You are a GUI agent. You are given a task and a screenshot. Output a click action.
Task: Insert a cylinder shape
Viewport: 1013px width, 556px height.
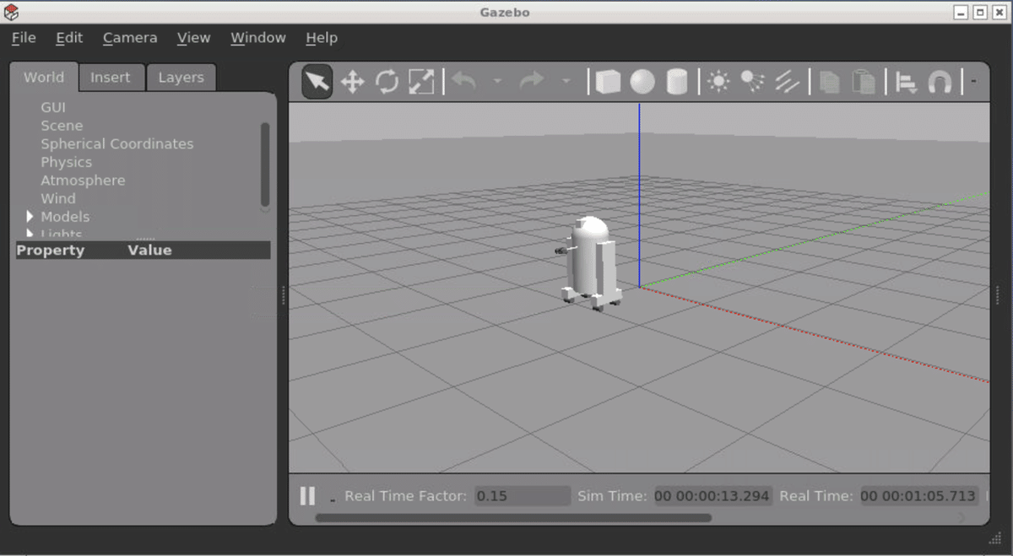pyautogui.click(x=676, y=82)
